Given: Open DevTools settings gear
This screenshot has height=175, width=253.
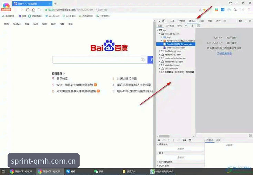Looking at the screenshot, I should (x=240, y=21).
